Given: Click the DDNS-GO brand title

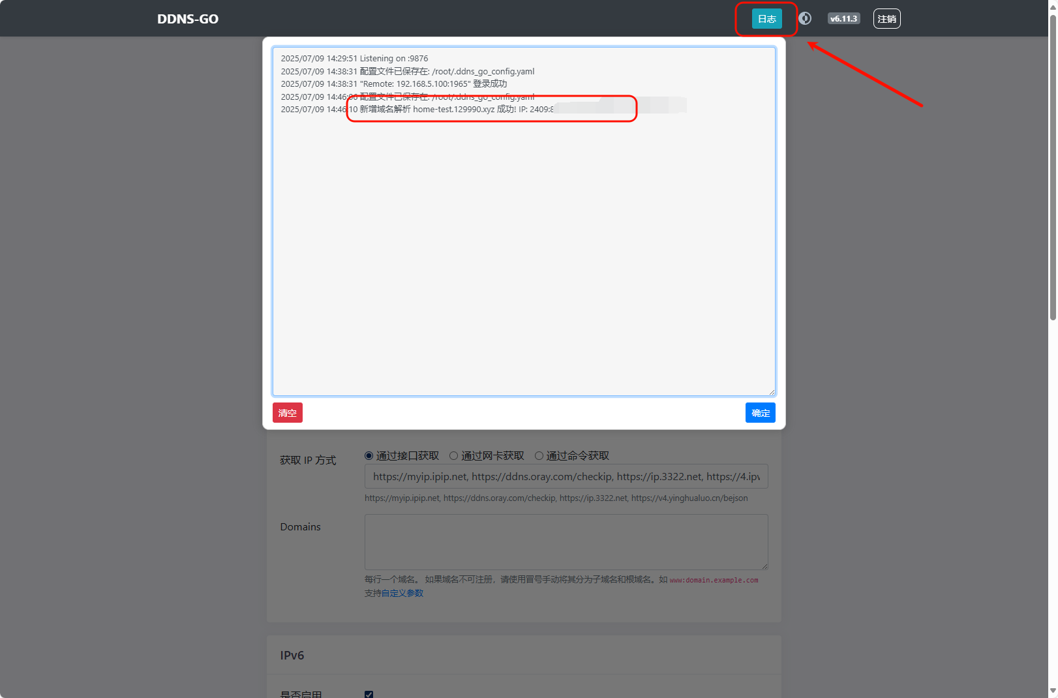Looking at the screenshot, I should [x=188, y=19].
